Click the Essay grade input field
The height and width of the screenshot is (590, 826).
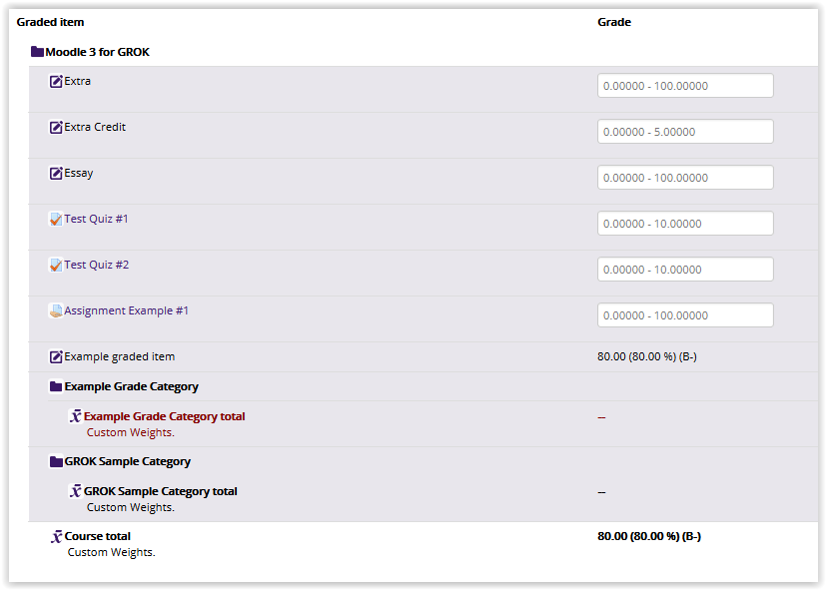[685, 178]
